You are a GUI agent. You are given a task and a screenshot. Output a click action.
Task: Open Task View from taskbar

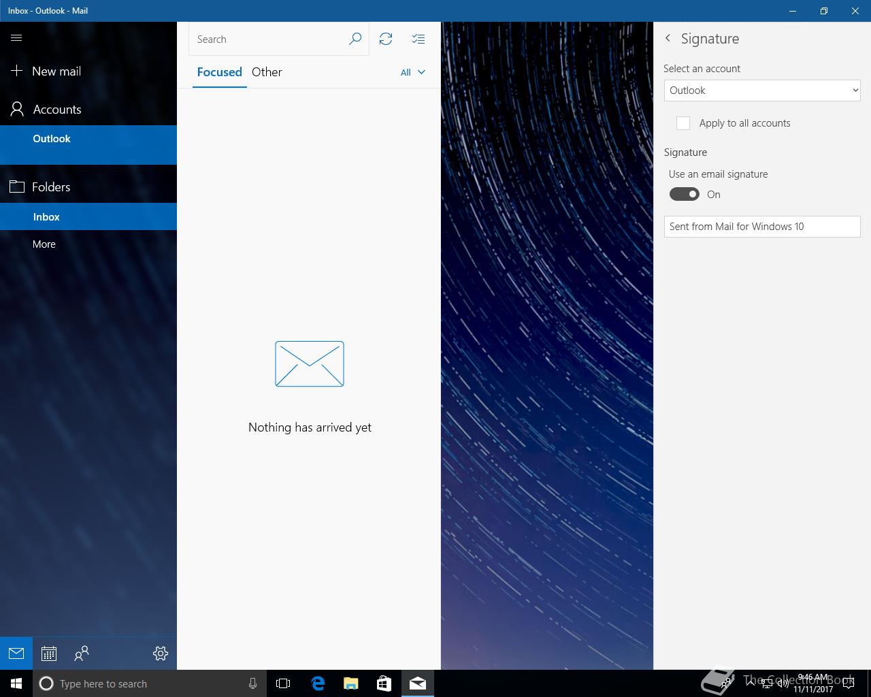pyautogui.click(x=283, y=683)
